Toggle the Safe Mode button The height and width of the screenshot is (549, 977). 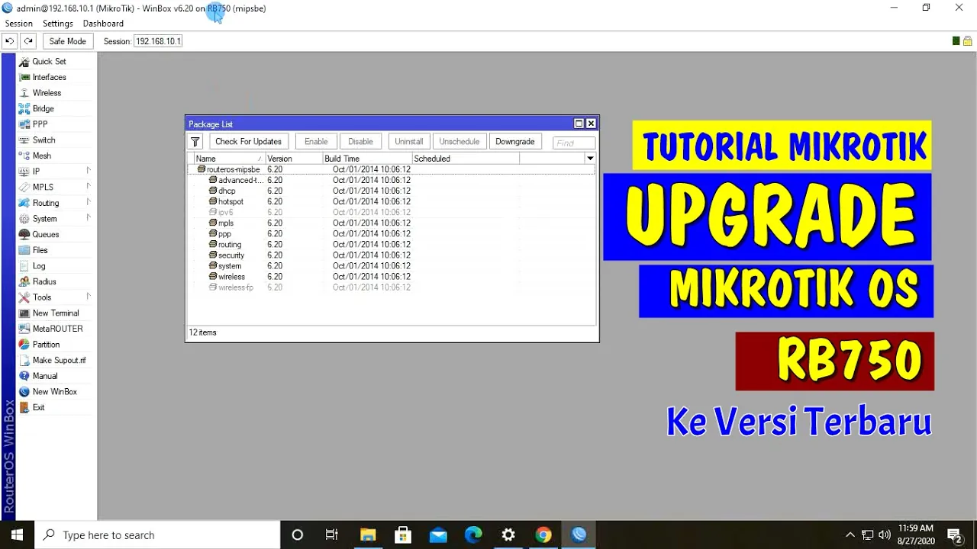point(67,41)
